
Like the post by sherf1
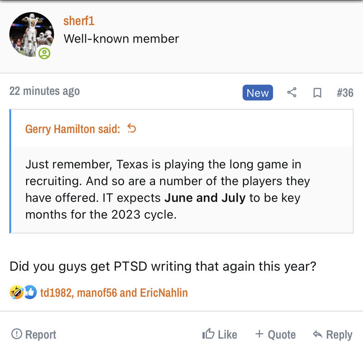point(219,334)
